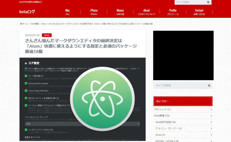Open the utf8 file encoding dropdown
The width and height of the screenshot is (231, 142).
tap(82, 124)
